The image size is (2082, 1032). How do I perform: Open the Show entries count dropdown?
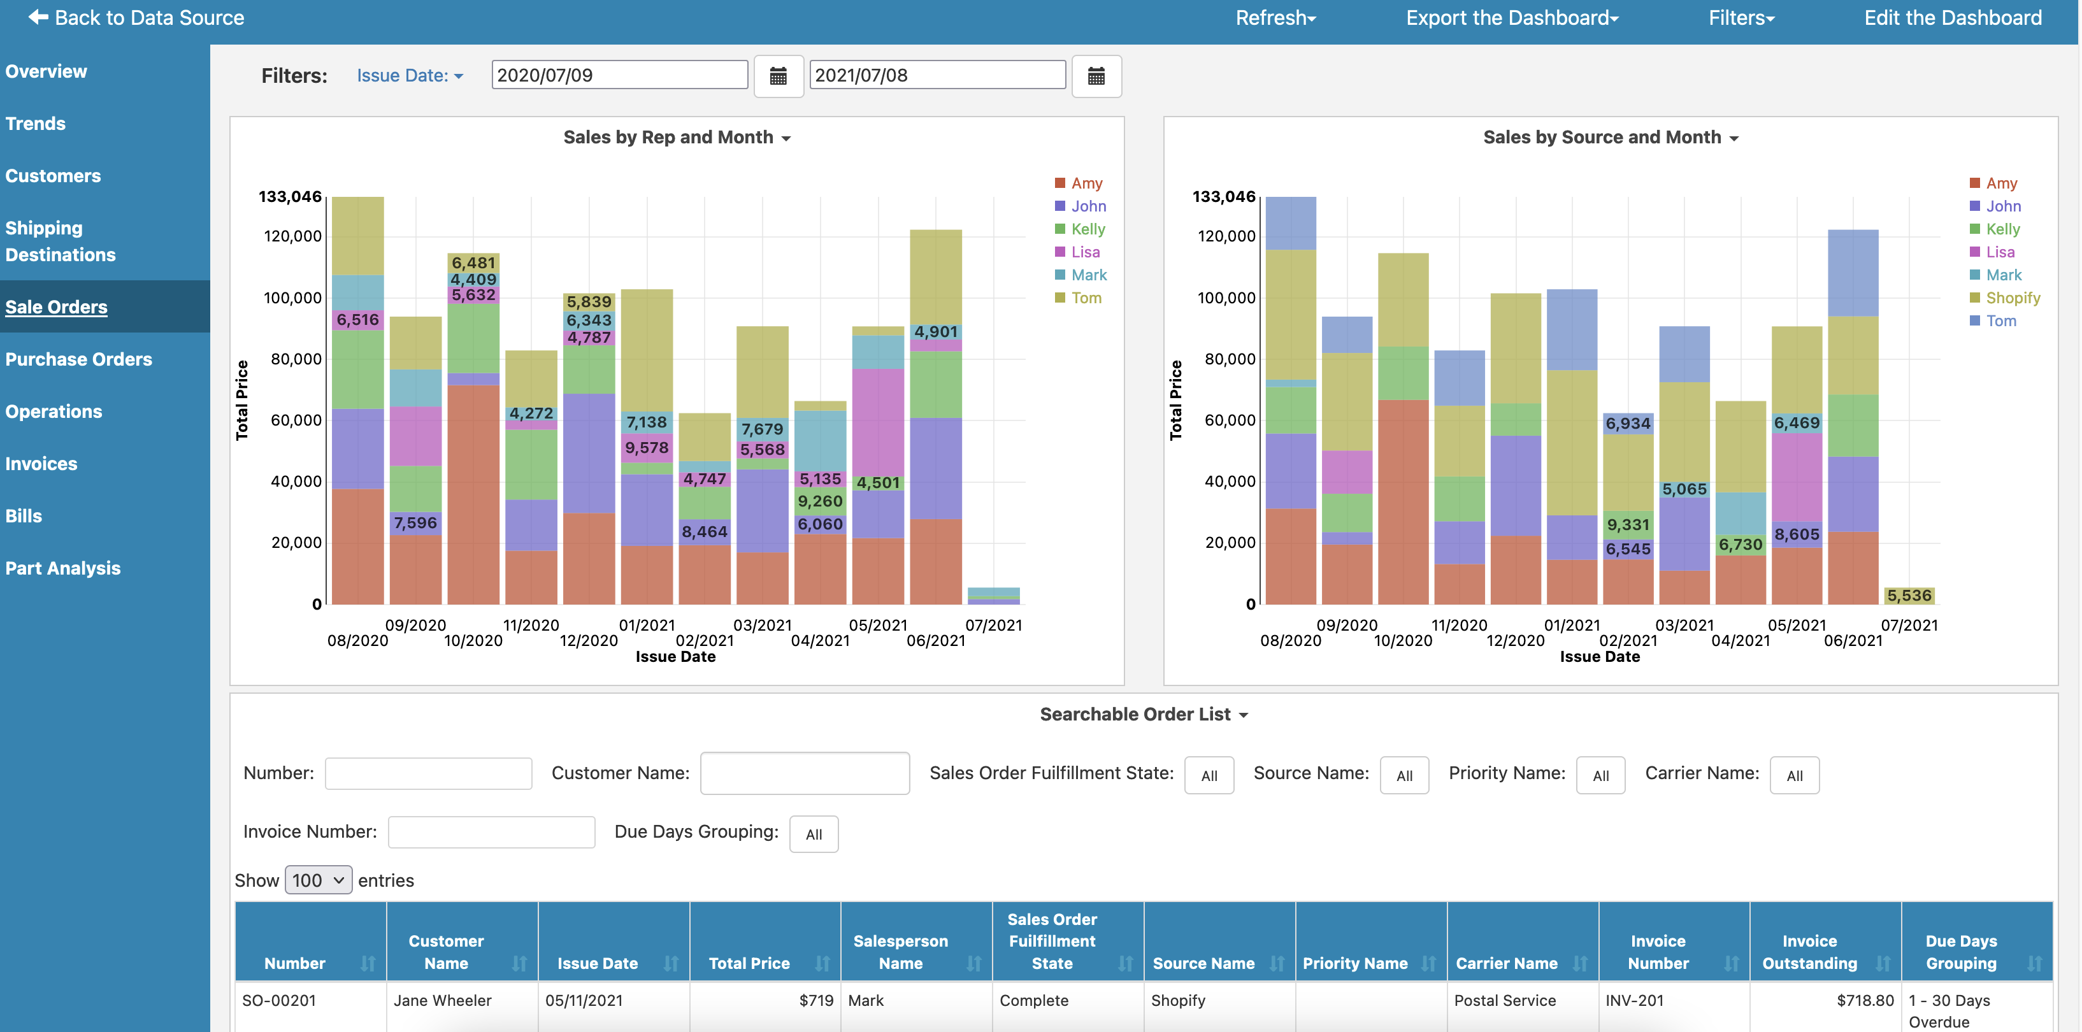(317, 879)
